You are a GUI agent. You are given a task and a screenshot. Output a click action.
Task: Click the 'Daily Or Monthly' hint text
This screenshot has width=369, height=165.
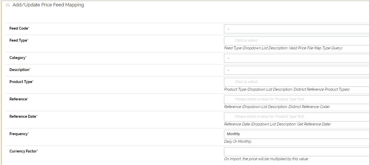pos(238,142)
